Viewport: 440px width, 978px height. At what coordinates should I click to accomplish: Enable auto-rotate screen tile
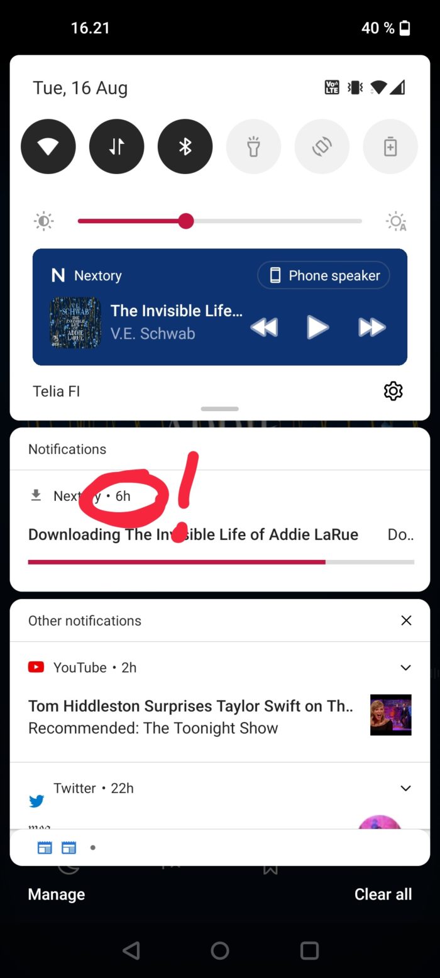point(322,146)
